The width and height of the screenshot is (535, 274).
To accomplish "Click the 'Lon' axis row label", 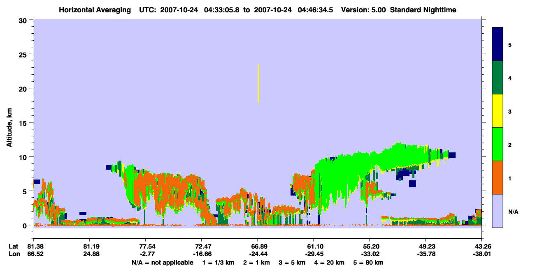I will click(14, 254).
